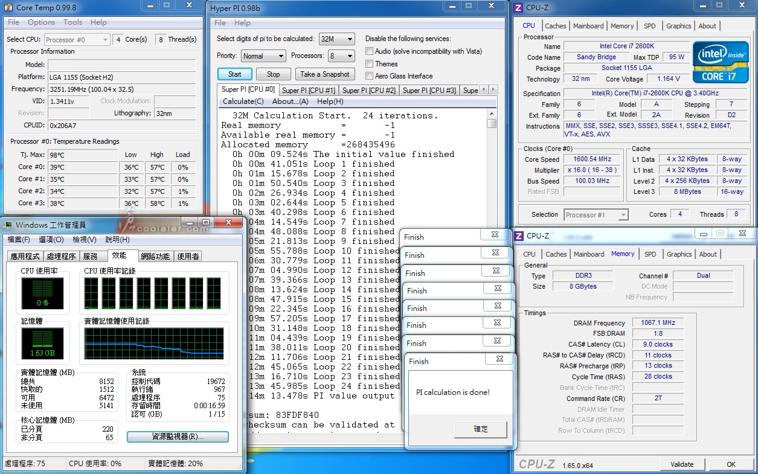
Task: Open the File menu in Core Temp
Action: click(13, 22)
